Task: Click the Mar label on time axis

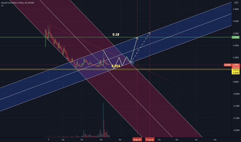Action: tap(177, 140)
